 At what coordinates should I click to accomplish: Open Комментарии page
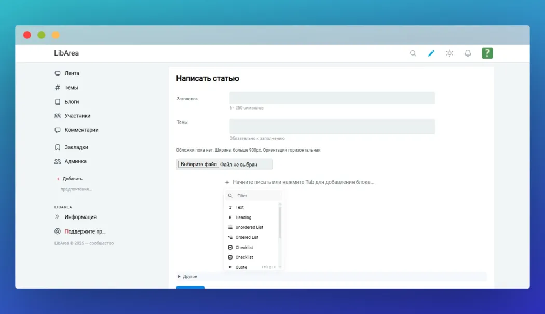click(x=81, y=130)
